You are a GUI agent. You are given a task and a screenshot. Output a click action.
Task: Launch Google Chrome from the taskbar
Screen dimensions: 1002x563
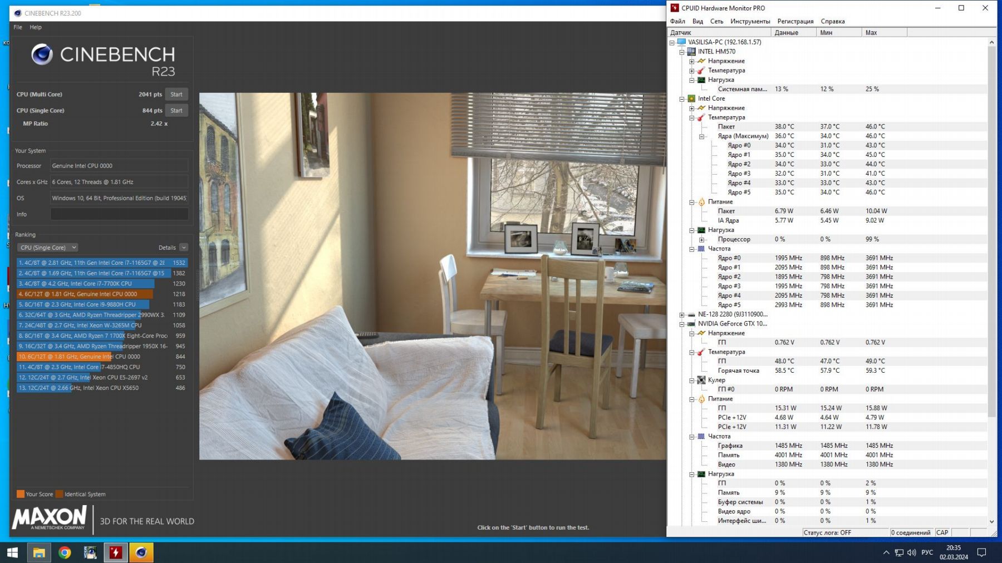tap(65, 552)
